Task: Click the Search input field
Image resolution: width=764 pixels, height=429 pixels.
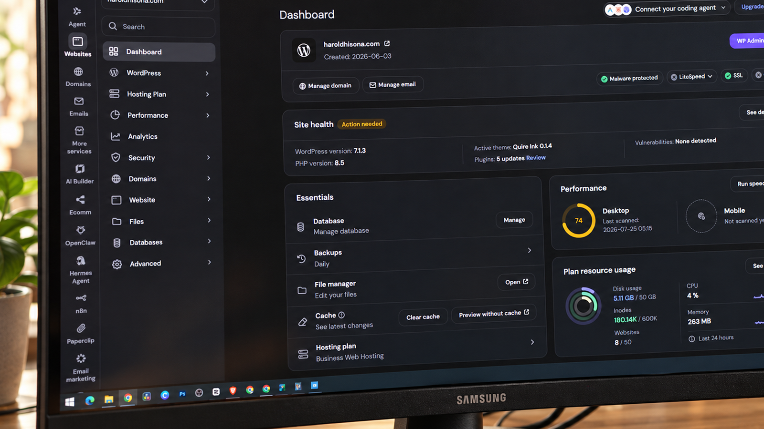Action: pos(158,27)
